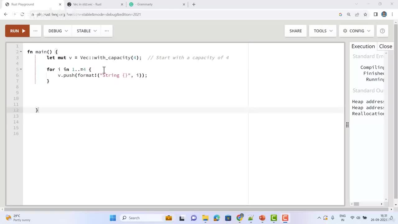Open Microsoft Edge from taskbar
Screen dimensions: 398x224
point(217,218)
